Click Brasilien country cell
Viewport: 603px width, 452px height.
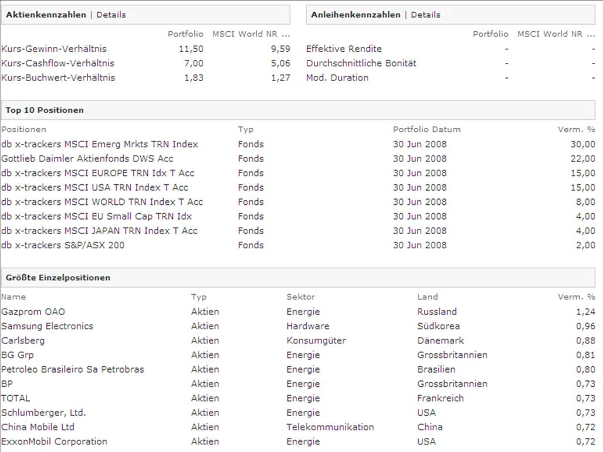pyautogui.click(x=436, y=370)
